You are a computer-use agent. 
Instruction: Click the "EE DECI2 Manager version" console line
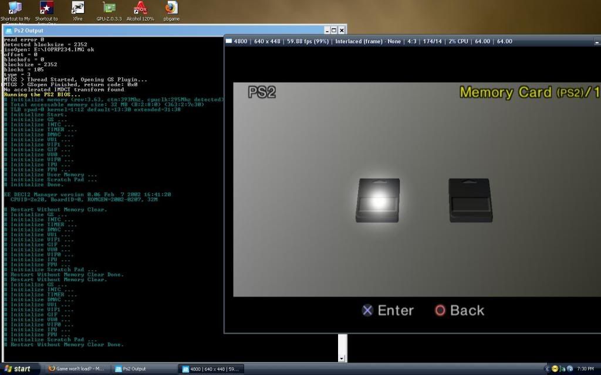tap(87, 195)
